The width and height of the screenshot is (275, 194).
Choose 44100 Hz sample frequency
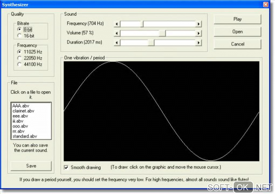tap(30, 64)
